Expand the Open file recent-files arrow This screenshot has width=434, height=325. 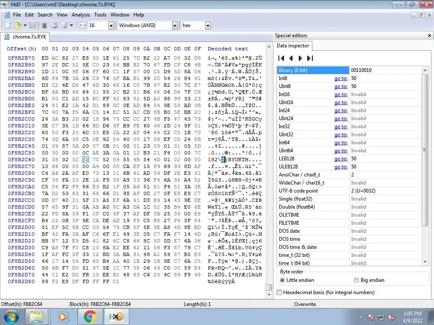coord(25,25)
